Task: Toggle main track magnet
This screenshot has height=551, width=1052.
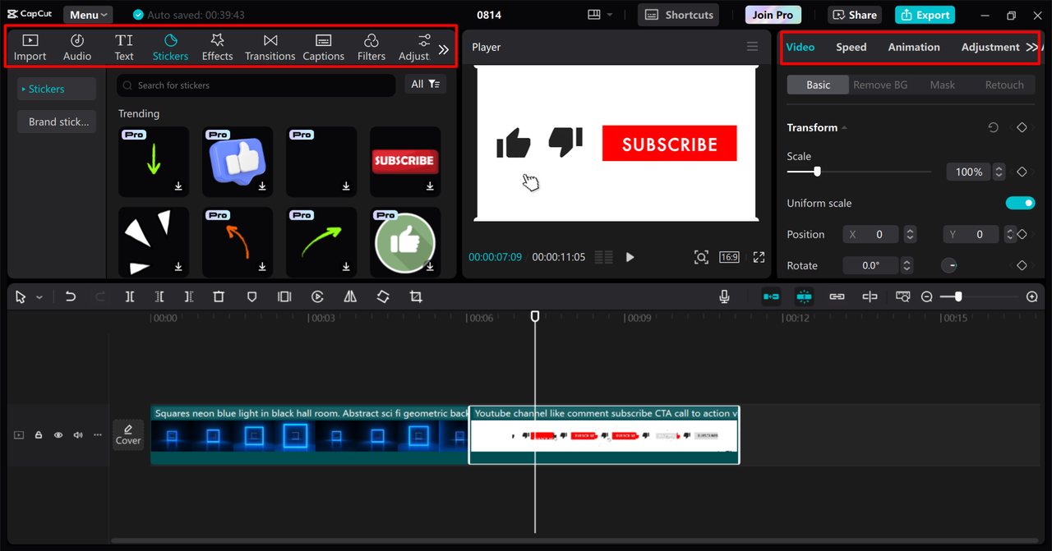Action: (x=771, y=296)
